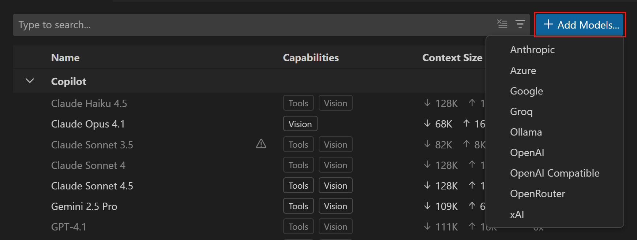Click the context-size down arrow for GPT-4.1

427,226
